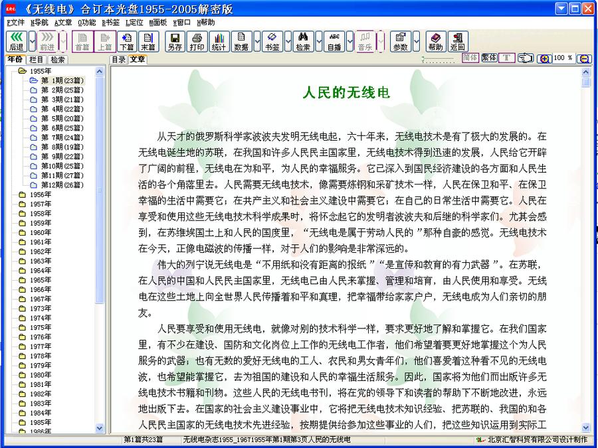Image resolution: width=598 pixels, height=448 pixels.
Task: Toggle 简体 simplified Chinese display
Action: [470, 58]
